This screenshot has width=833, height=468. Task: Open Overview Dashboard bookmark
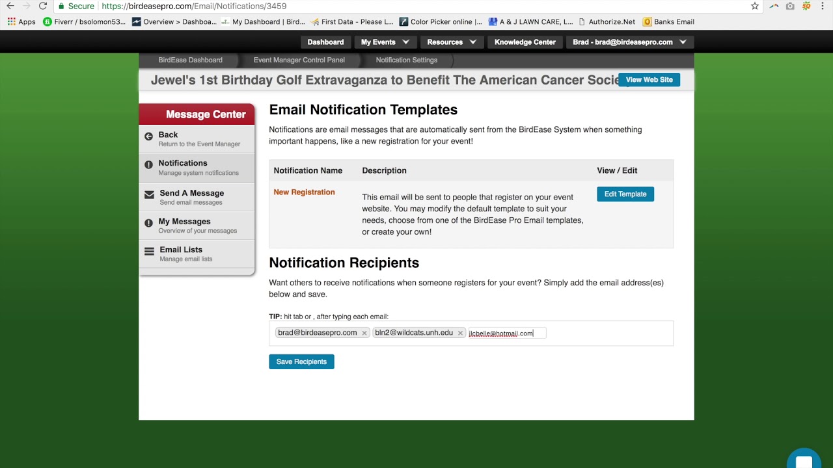click(x=174, y=21)
